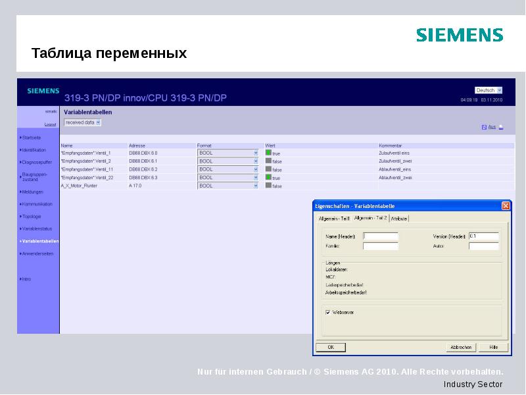Click the expand arrow beside Baugruppenzustand
The height and width of the screenshot is (395, 526).
pyautogui.click(x=20, y=175)
